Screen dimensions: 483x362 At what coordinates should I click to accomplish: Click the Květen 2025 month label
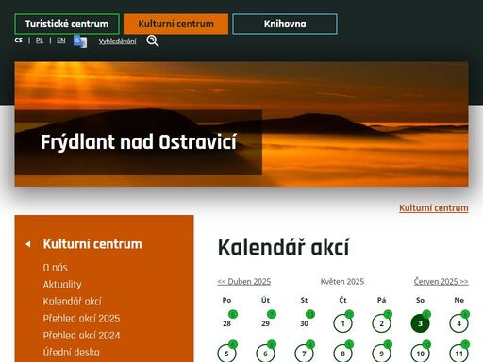pyautogui.click(x=342, y=282)
